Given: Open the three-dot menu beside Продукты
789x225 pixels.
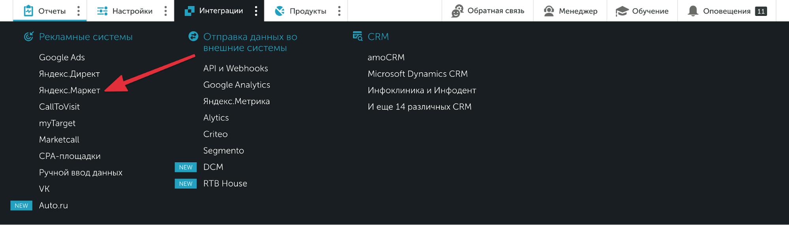Looking at the screenshot, I should [x=339, y=11].
